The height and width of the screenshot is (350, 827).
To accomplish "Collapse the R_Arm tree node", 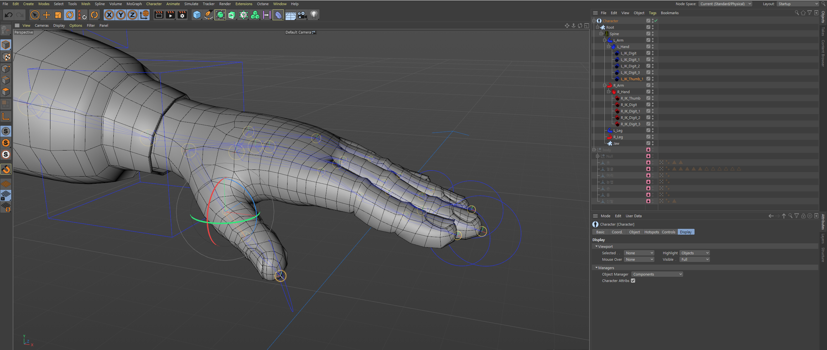I will click(605, 85).
